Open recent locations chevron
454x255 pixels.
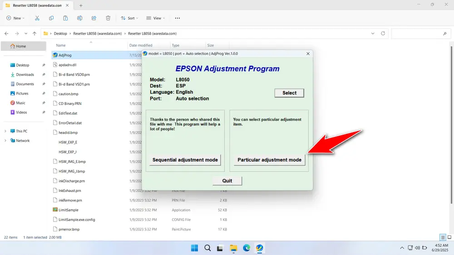(26, 34)
